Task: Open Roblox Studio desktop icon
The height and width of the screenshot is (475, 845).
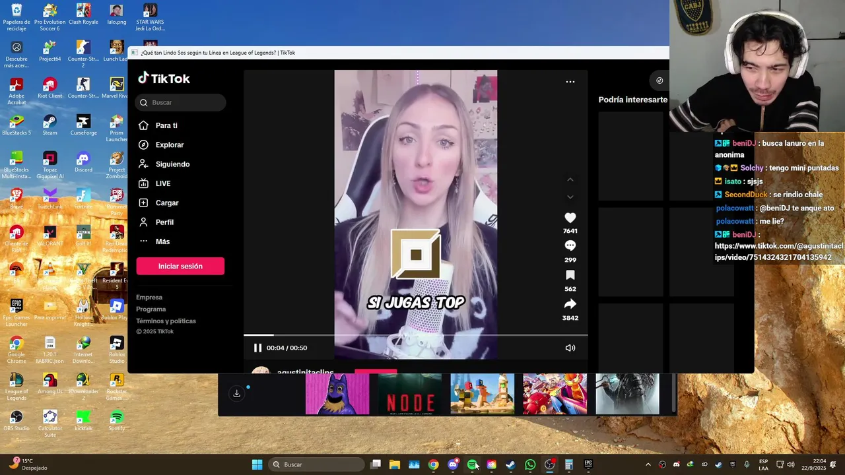Action: (x=117, y=350)
